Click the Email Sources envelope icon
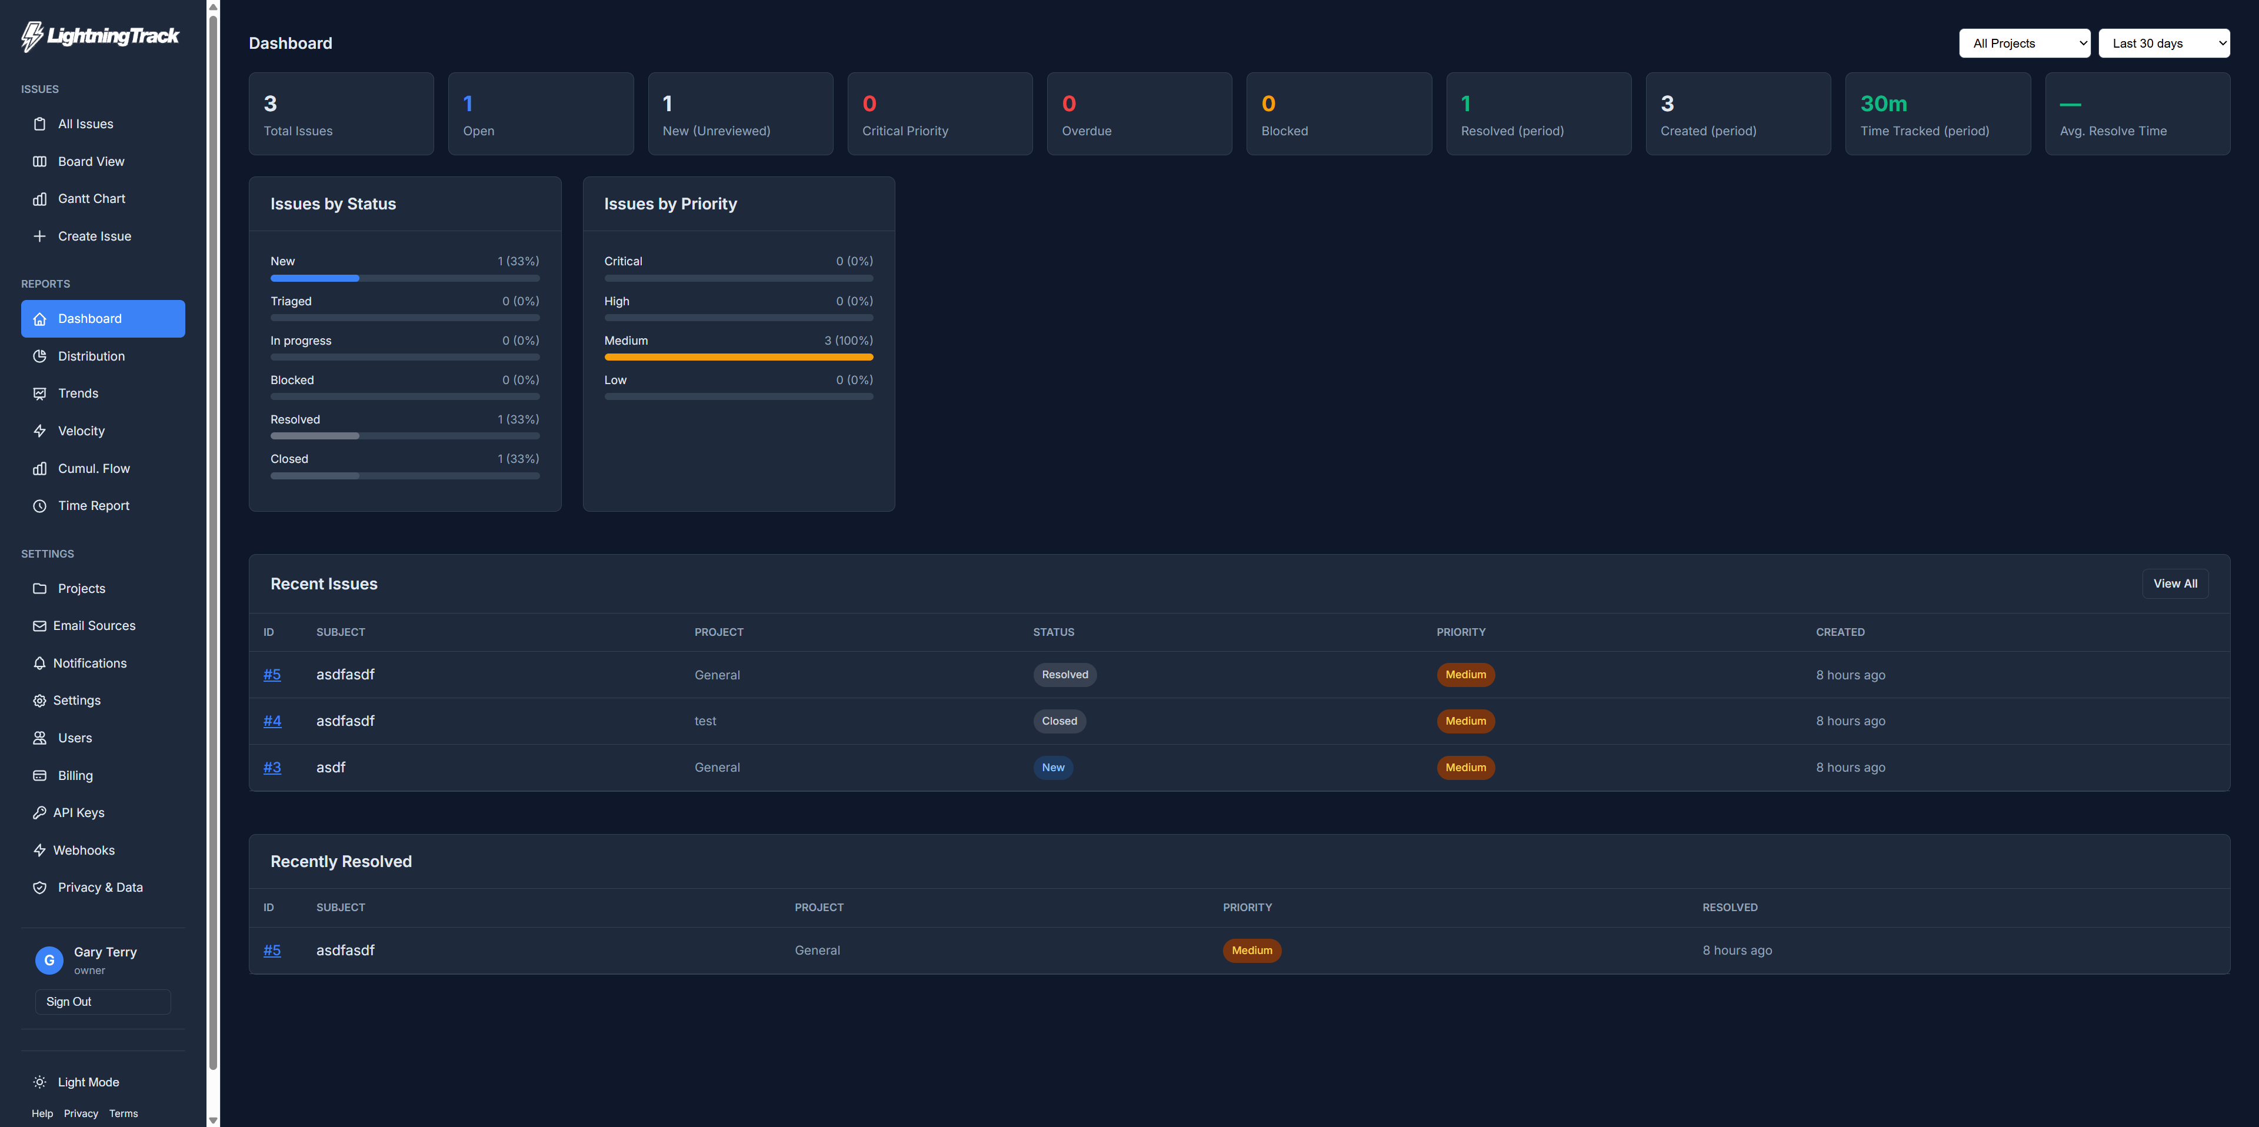The image size is (2259, 1127). tap(41, 625)
